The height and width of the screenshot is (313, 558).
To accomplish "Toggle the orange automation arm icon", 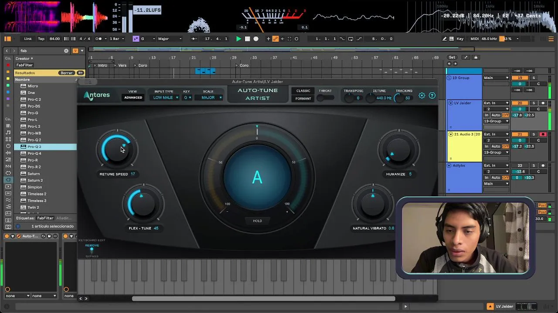I will [x=276, y=39].
